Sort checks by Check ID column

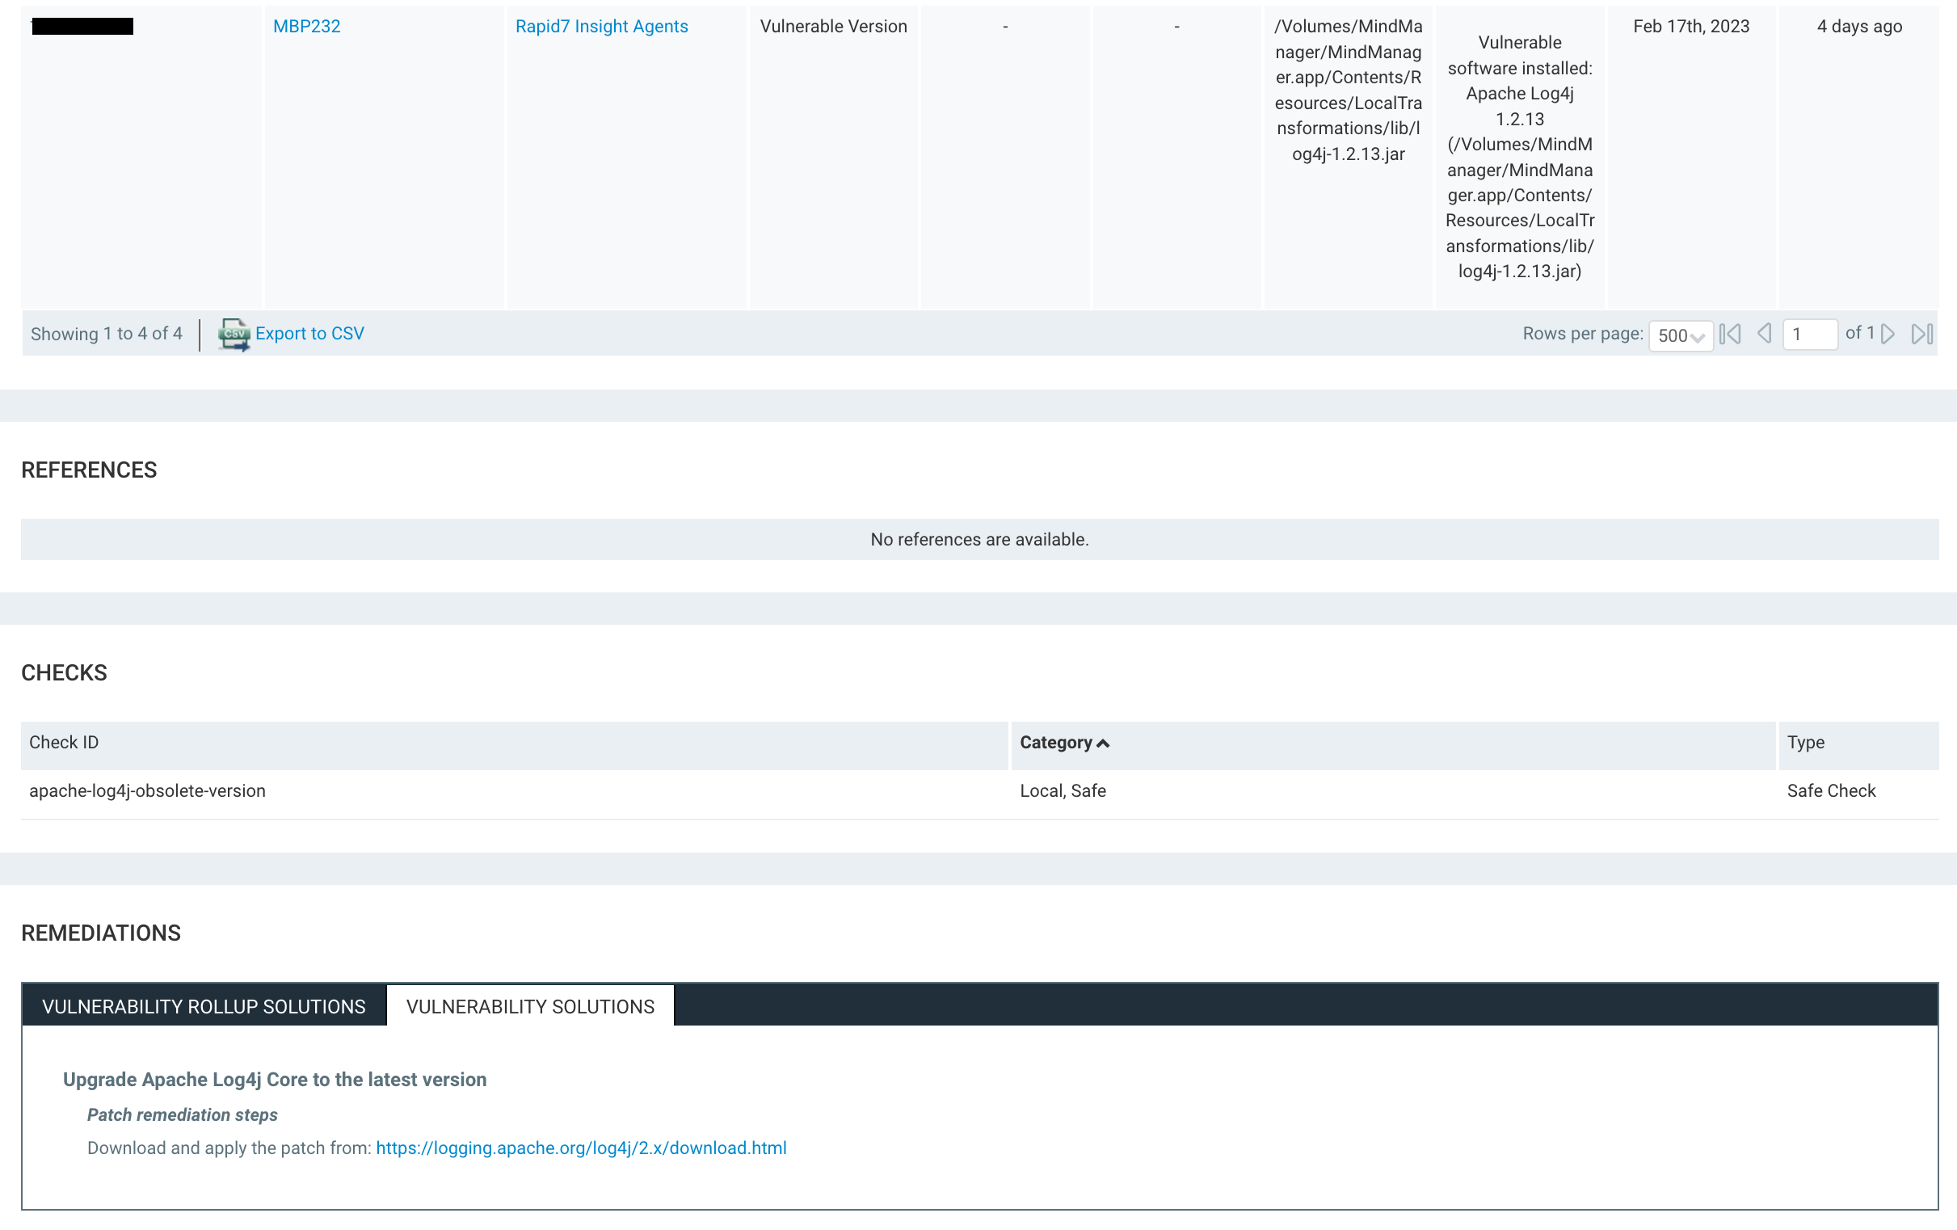63,742
